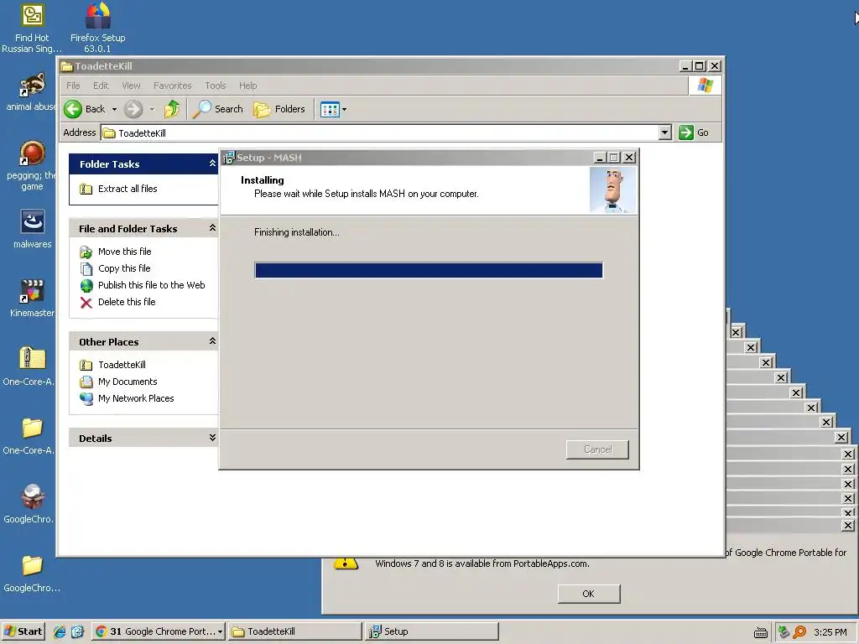Open the View menu in explorer
This screenshot has width=859, height=644.
point(131,86)
